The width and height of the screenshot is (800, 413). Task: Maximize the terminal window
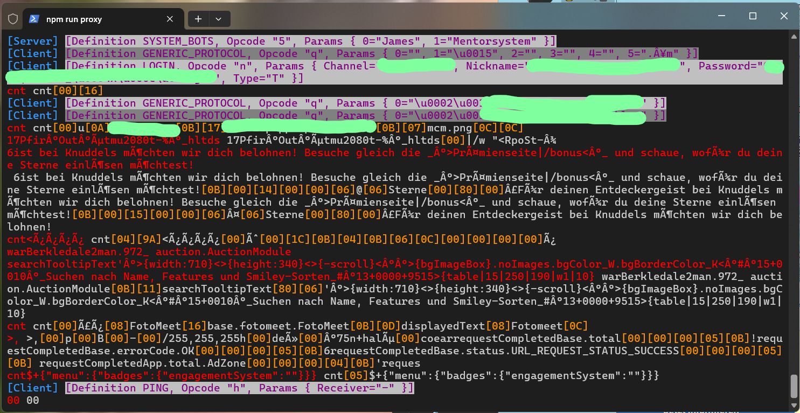pos(753,16)
